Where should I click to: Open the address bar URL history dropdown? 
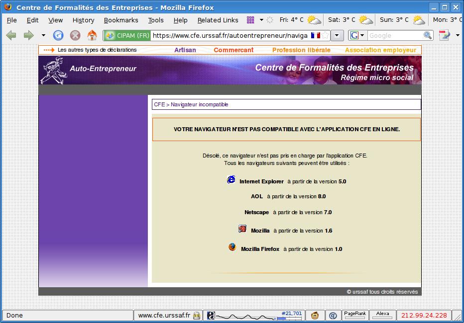pyautogui.click(x=336, y=35)
